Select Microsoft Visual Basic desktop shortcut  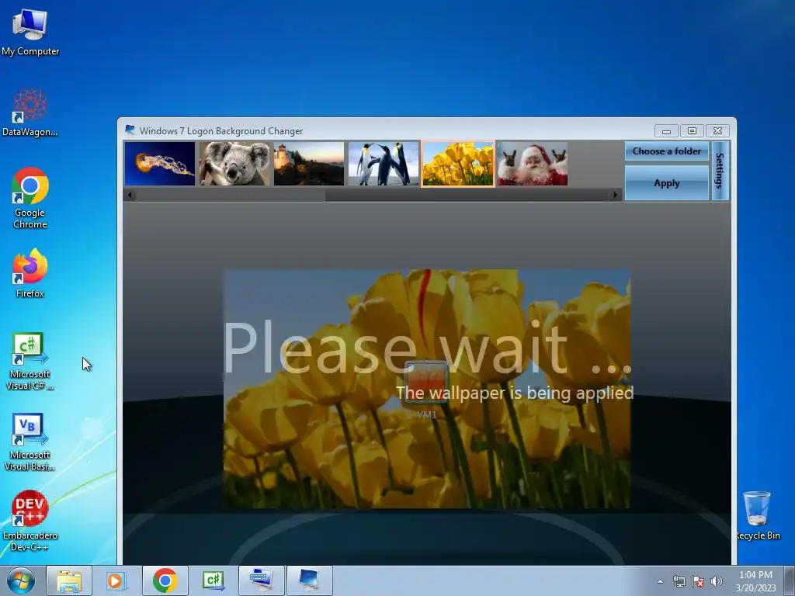(30, 442)
